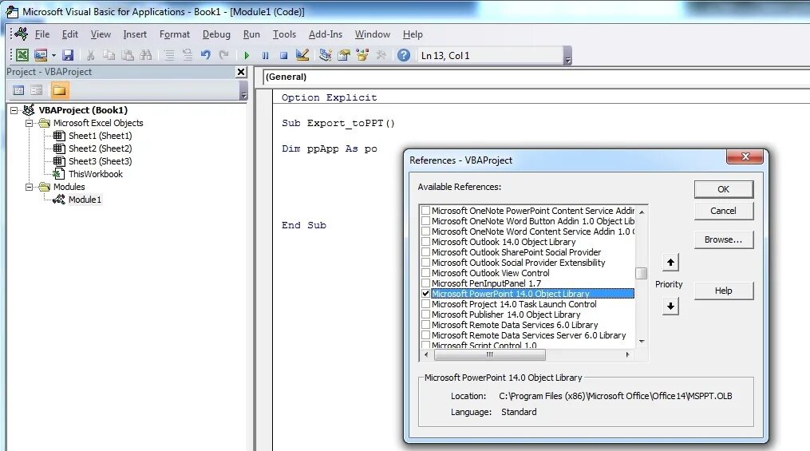Check Microsoft PenInputPanel 1.7 reference
Viewport: 810px width, 451px height.
coord(425,283)
